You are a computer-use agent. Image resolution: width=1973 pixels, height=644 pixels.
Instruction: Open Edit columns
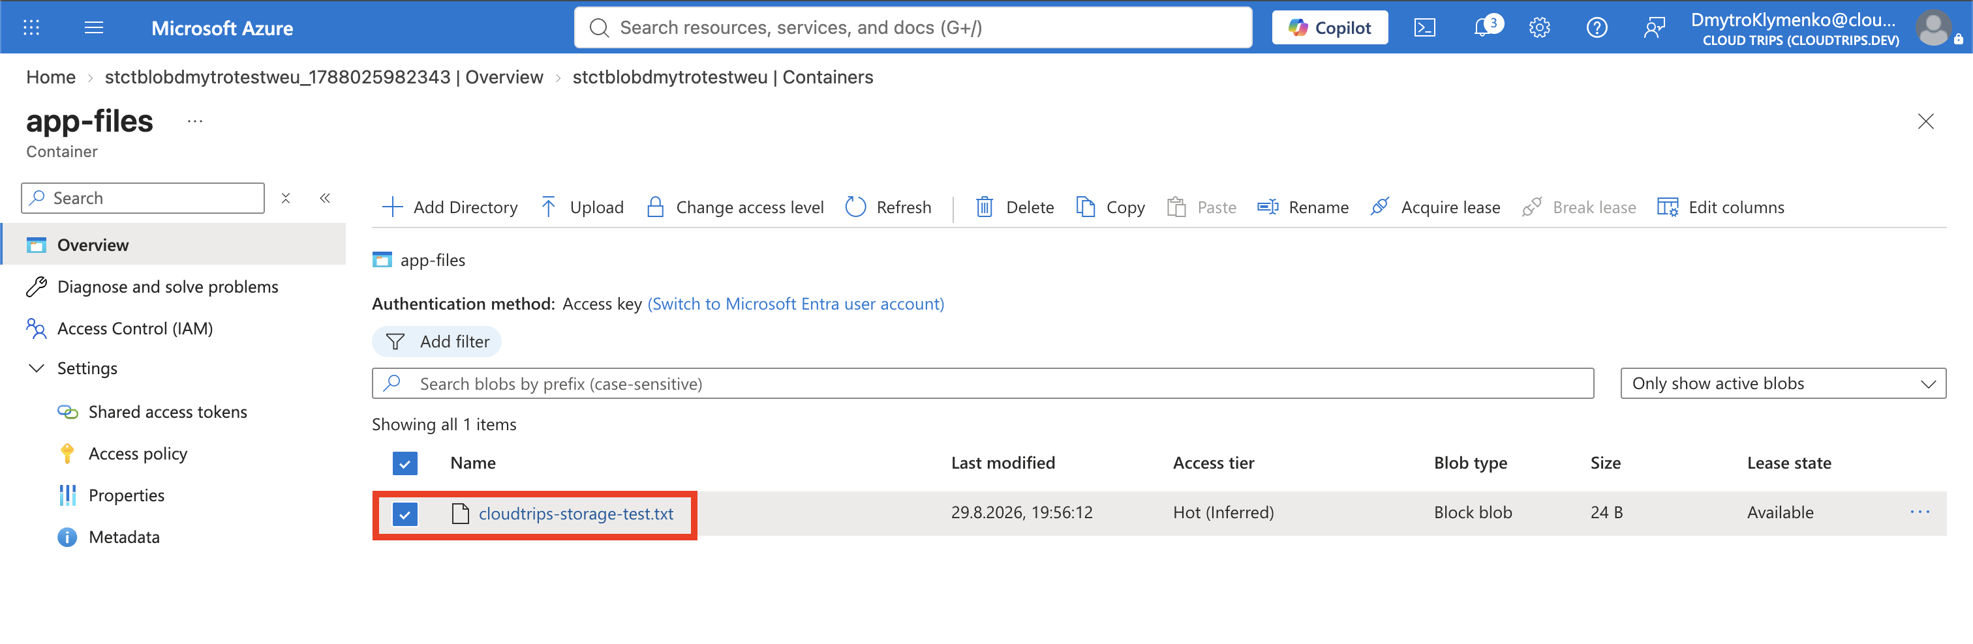point(1721,207)
